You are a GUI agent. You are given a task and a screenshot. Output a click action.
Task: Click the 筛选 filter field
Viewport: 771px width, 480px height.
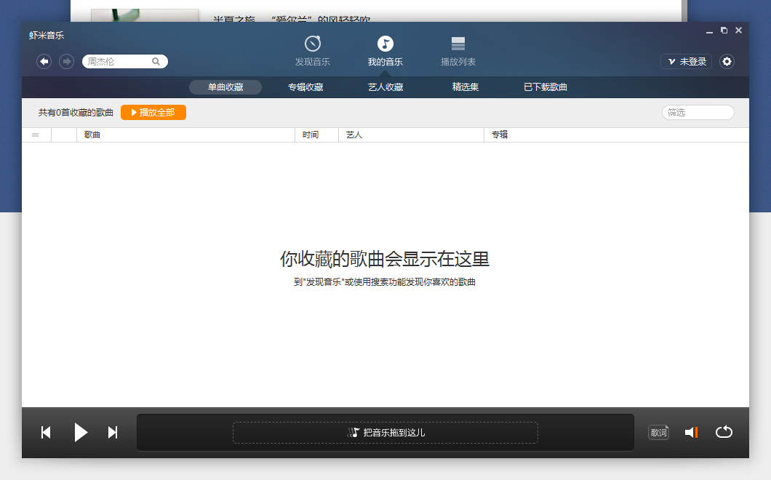coord(698,112)
